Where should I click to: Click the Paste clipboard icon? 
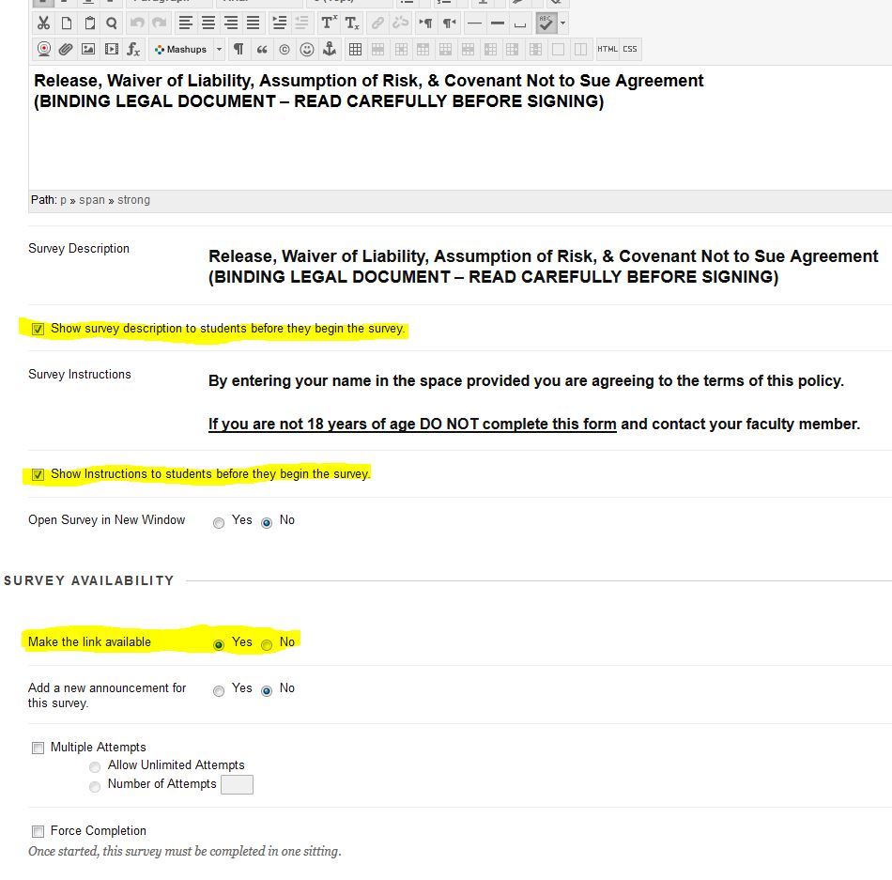[89, 23]
